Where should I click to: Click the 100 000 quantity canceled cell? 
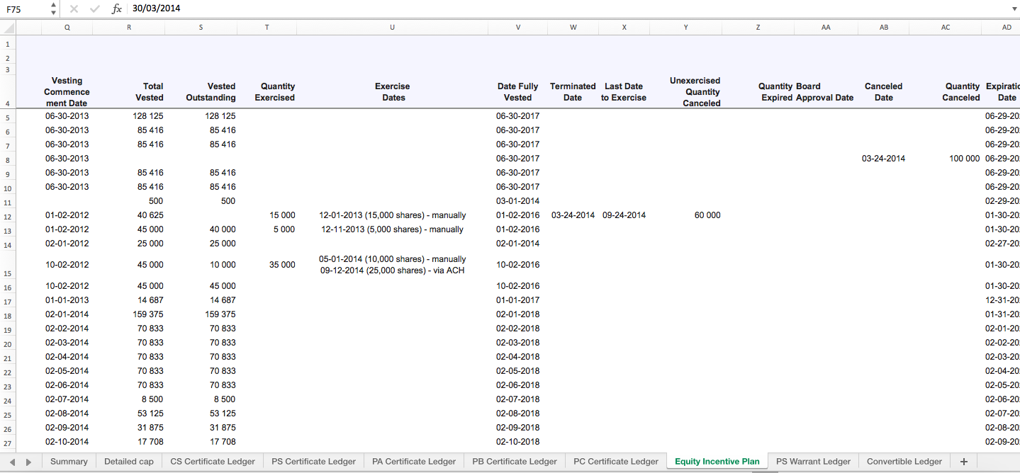(x=946, y=159)
